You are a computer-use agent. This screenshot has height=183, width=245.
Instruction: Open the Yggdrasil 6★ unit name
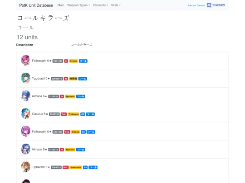click(x=41, y=79)
